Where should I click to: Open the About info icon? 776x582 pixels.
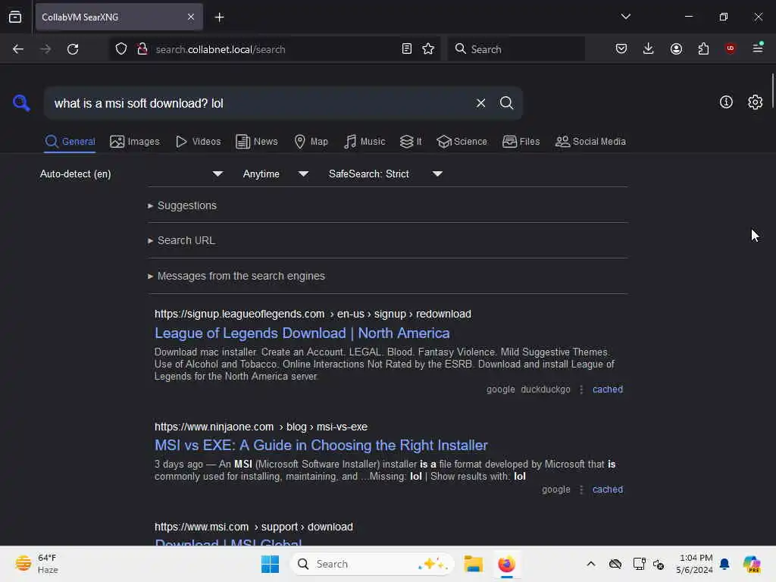point(726,102)
